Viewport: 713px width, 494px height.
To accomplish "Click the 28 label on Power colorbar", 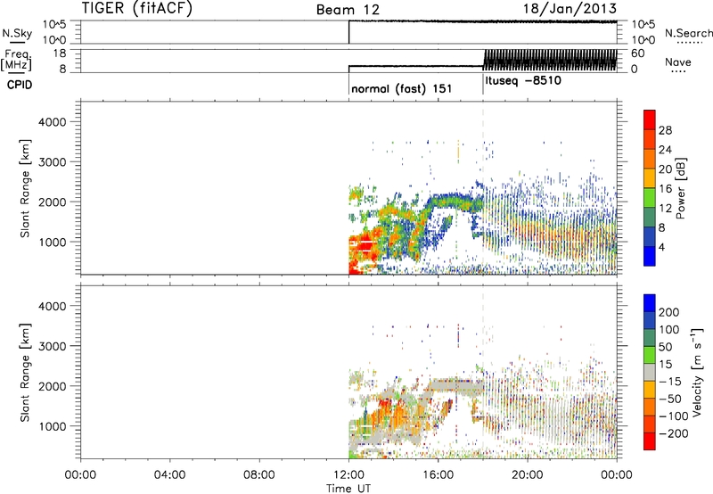I will tap(665, 130).
